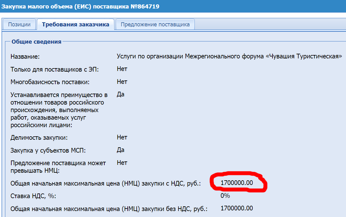Click the Нет value for поставщиков с ЭП
346x217 pixels.
(122, 69)
